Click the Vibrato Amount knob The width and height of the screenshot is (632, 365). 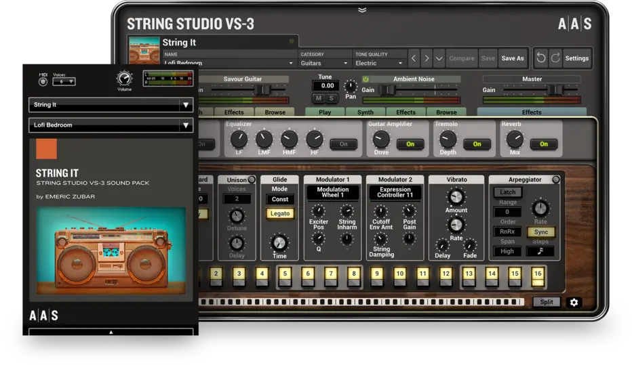[x=456, y=197]
